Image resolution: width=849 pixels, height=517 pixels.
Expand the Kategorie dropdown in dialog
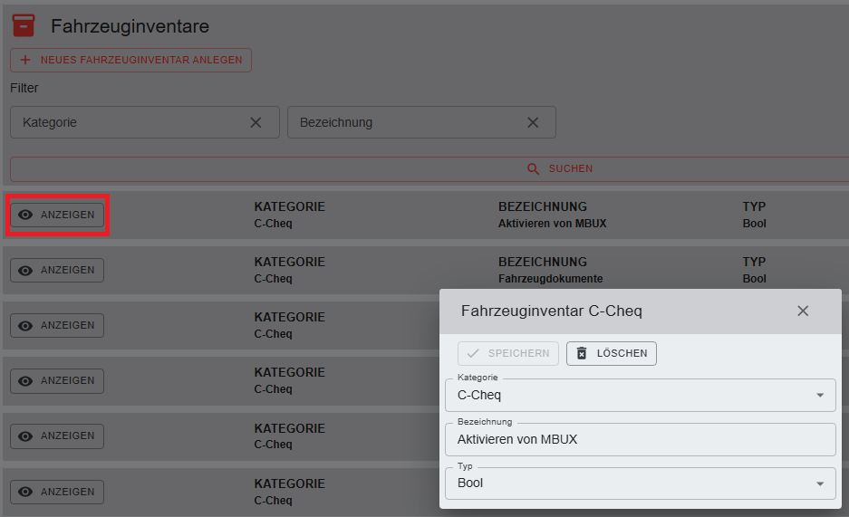(820, 395)
